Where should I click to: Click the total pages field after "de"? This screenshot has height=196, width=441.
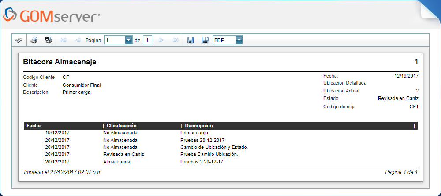(x=147, y=40)
